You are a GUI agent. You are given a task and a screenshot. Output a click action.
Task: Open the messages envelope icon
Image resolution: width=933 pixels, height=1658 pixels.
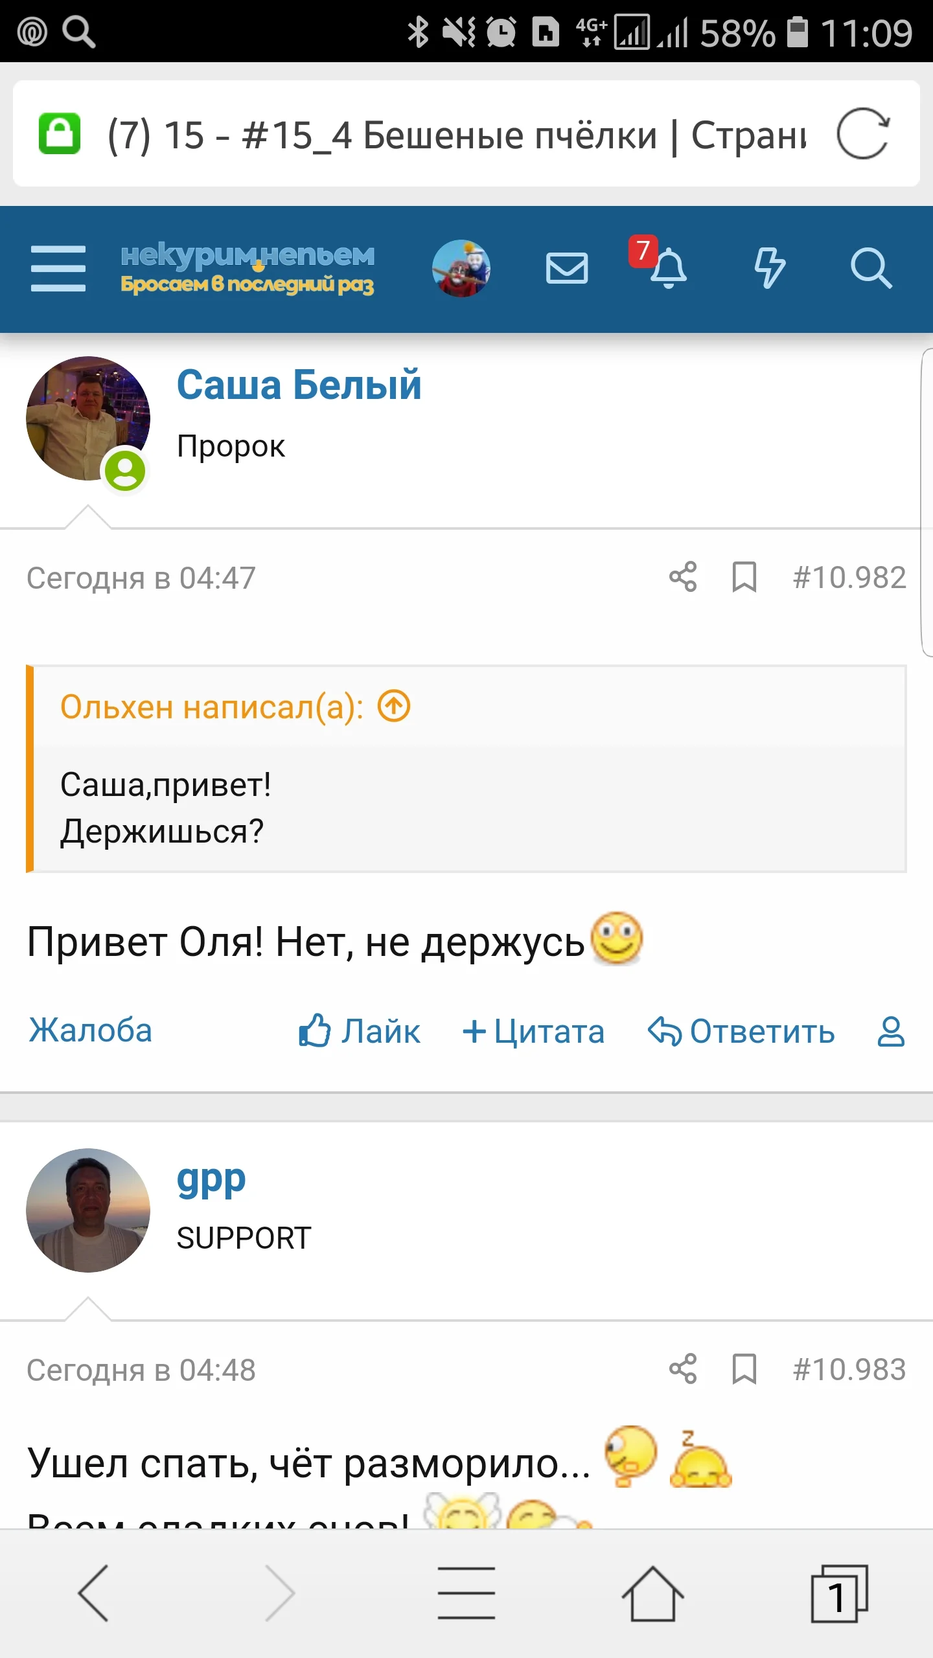coord(566,268)
